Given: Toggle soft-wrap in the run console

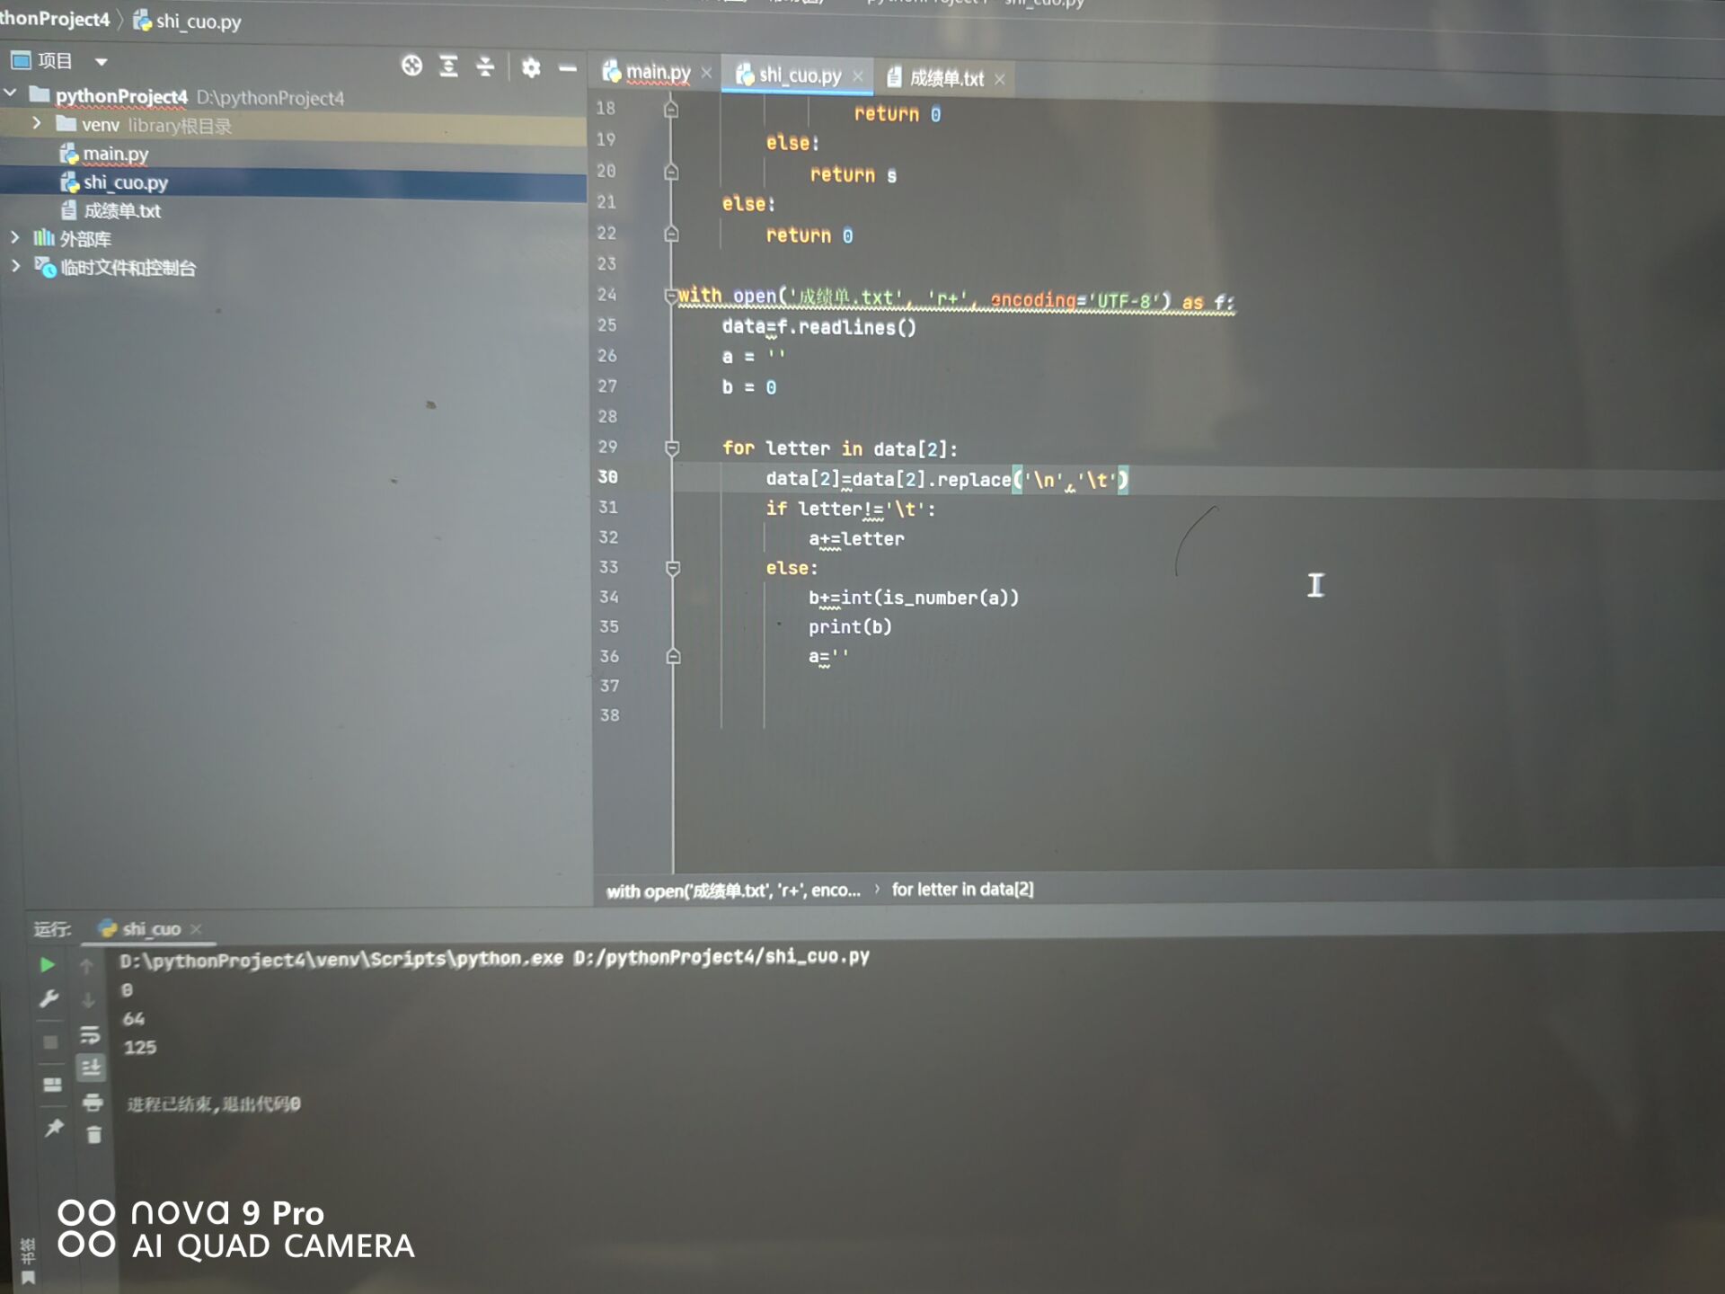Looking at the screenshot, I should tap(90, 1035).
